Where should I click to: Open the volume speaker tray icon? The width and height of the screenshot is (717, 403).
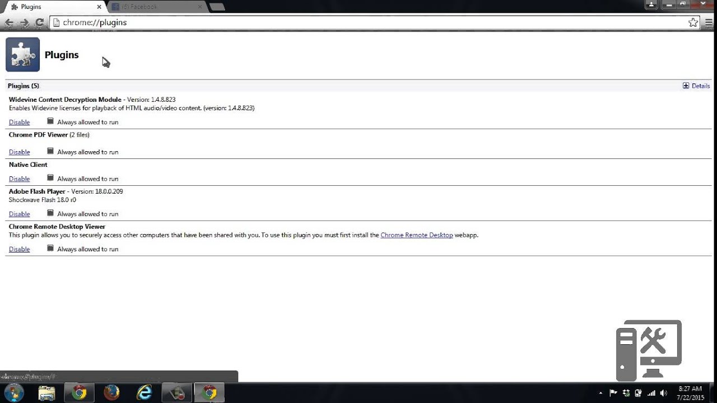(664, 393)
